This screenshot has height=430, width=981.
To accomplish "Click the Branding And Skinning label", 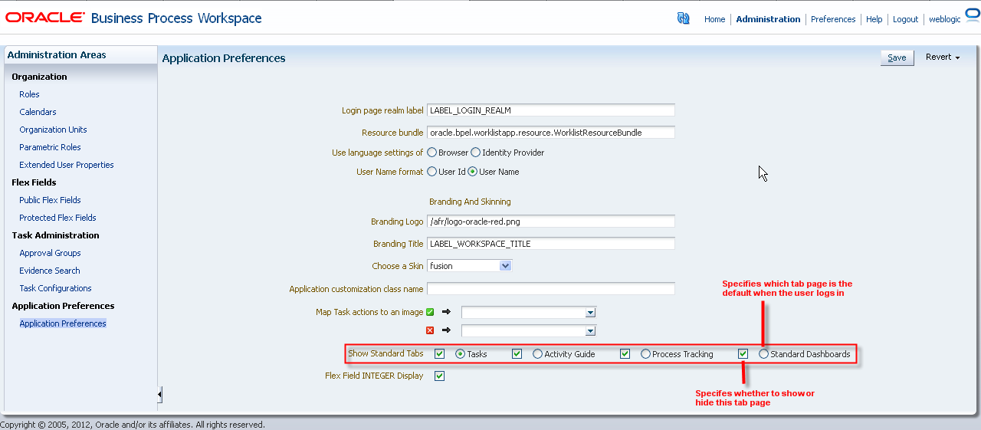I will [x=470, y=202].
